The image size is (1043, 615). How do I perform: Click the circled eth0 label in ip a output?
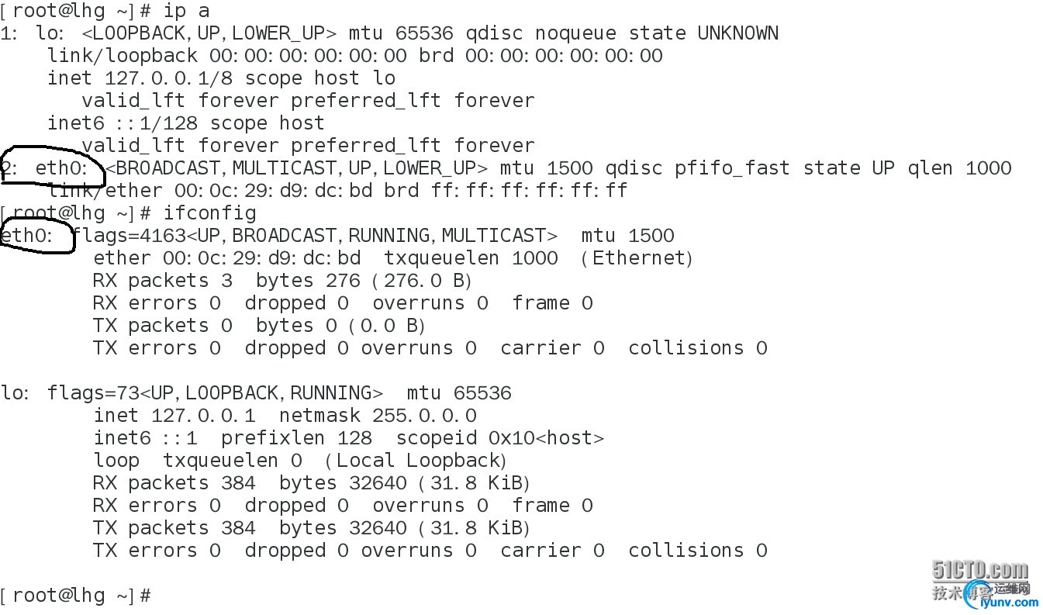[68, 168]
